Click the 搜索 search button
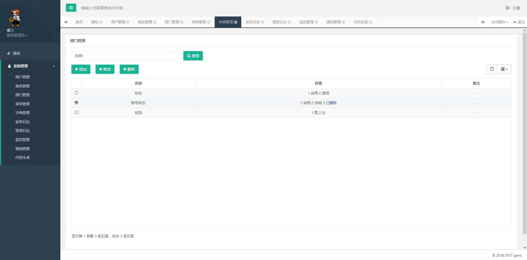The width and height of the screenshot is (527, 260). (x=193, y=56)
